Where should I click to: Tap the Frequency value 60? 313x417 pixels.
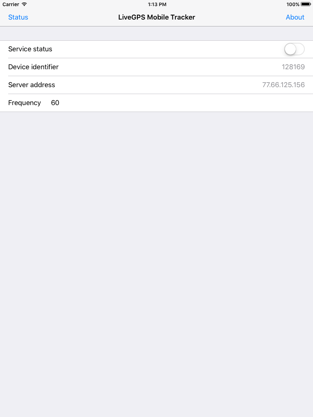tap(55, 103)
